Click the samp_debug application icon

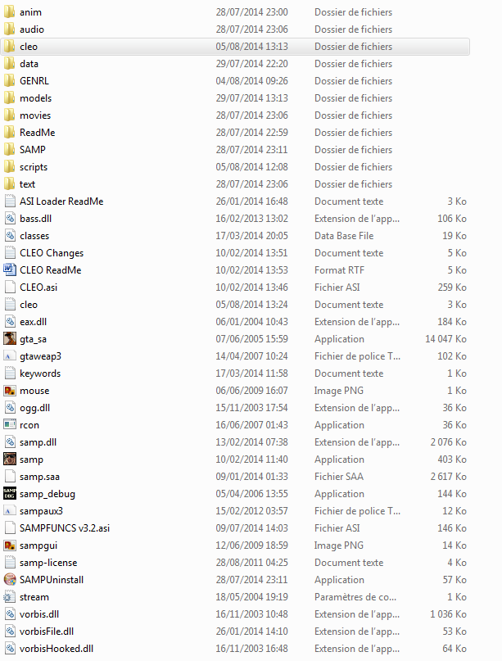10,494
